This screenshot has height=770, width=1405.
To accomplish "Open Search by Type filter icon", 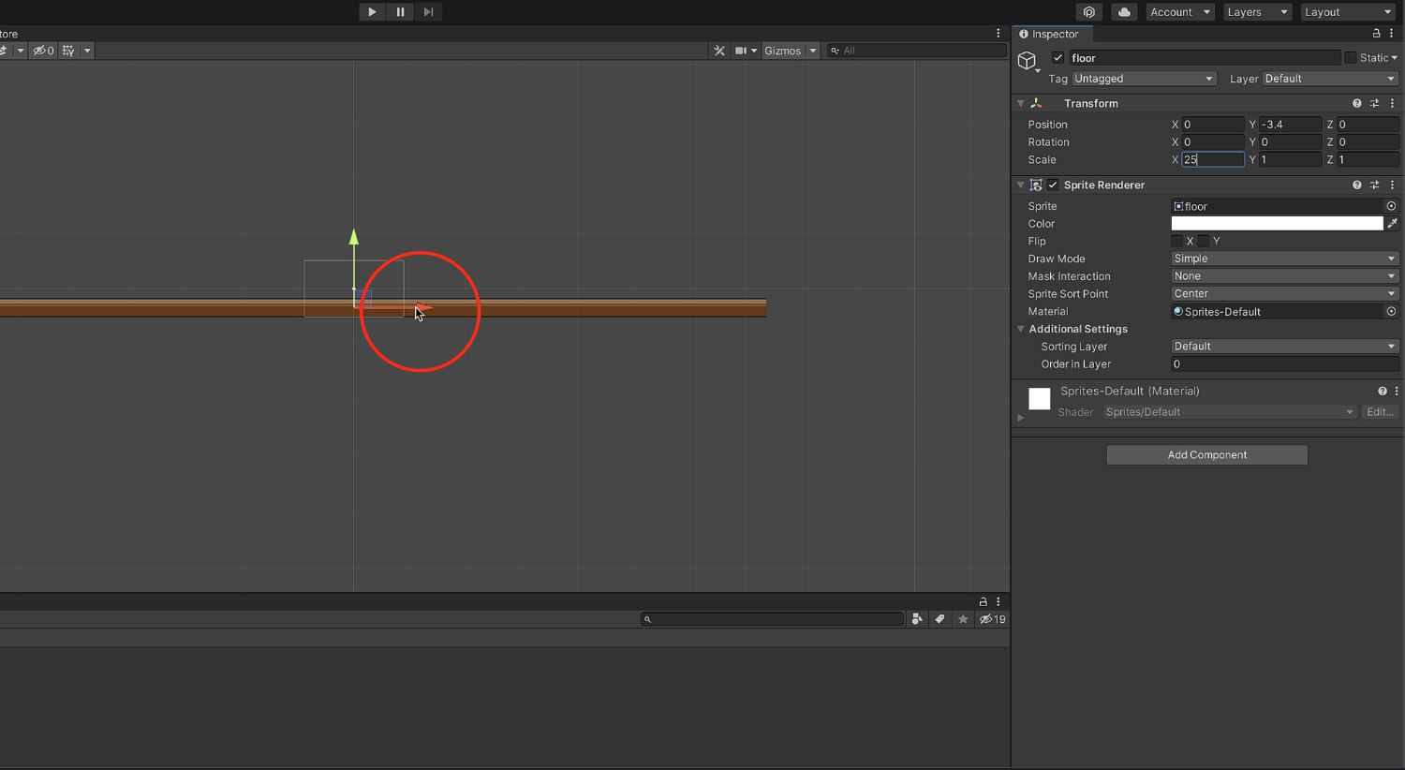I will 917,619.
